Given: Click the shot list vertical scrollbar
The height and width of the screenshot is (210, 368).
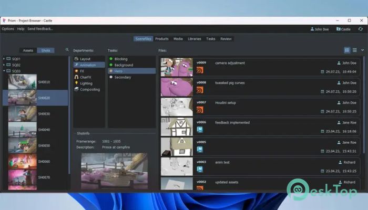Looking at the screenshot, I should (69, 115).
